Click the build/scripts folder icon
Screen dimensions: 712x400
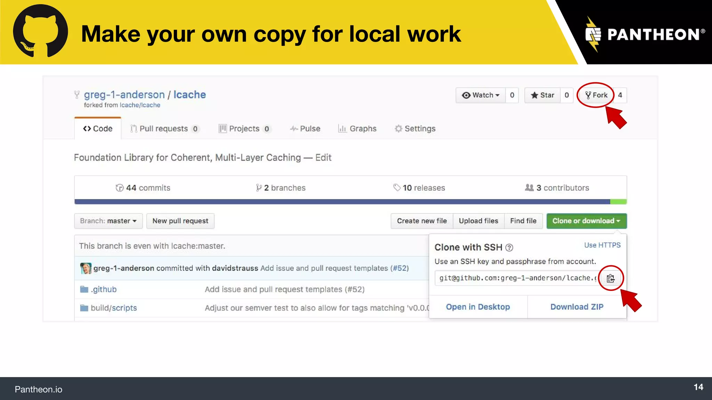coord(84,308)
